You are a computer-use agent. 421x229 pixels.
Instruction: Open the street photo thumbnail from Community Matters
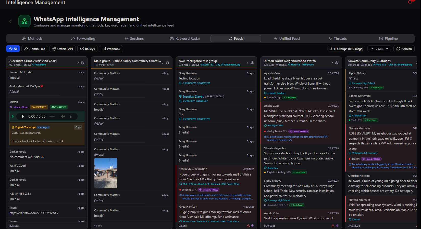[106, 173]
